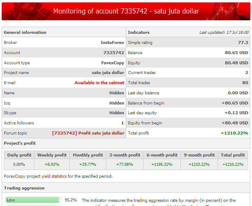
Task: Select monthly profit value +29.77%
Action: 88,165
